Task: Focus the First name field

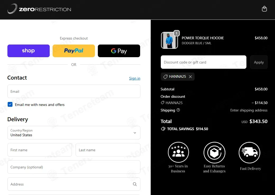Action: pyautogui.click(x=40, y=150)
